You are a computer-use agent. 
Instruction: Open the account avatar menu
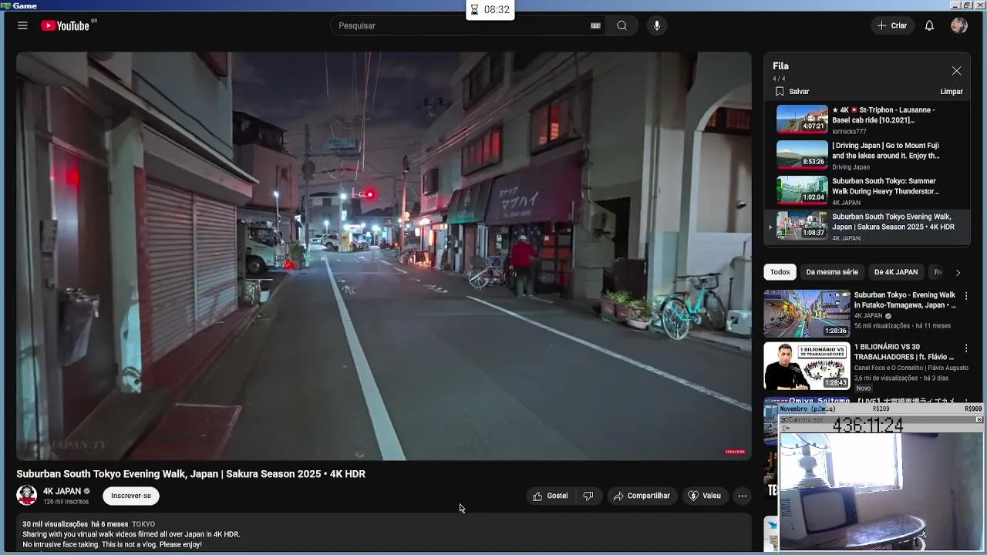pos(959,25)
